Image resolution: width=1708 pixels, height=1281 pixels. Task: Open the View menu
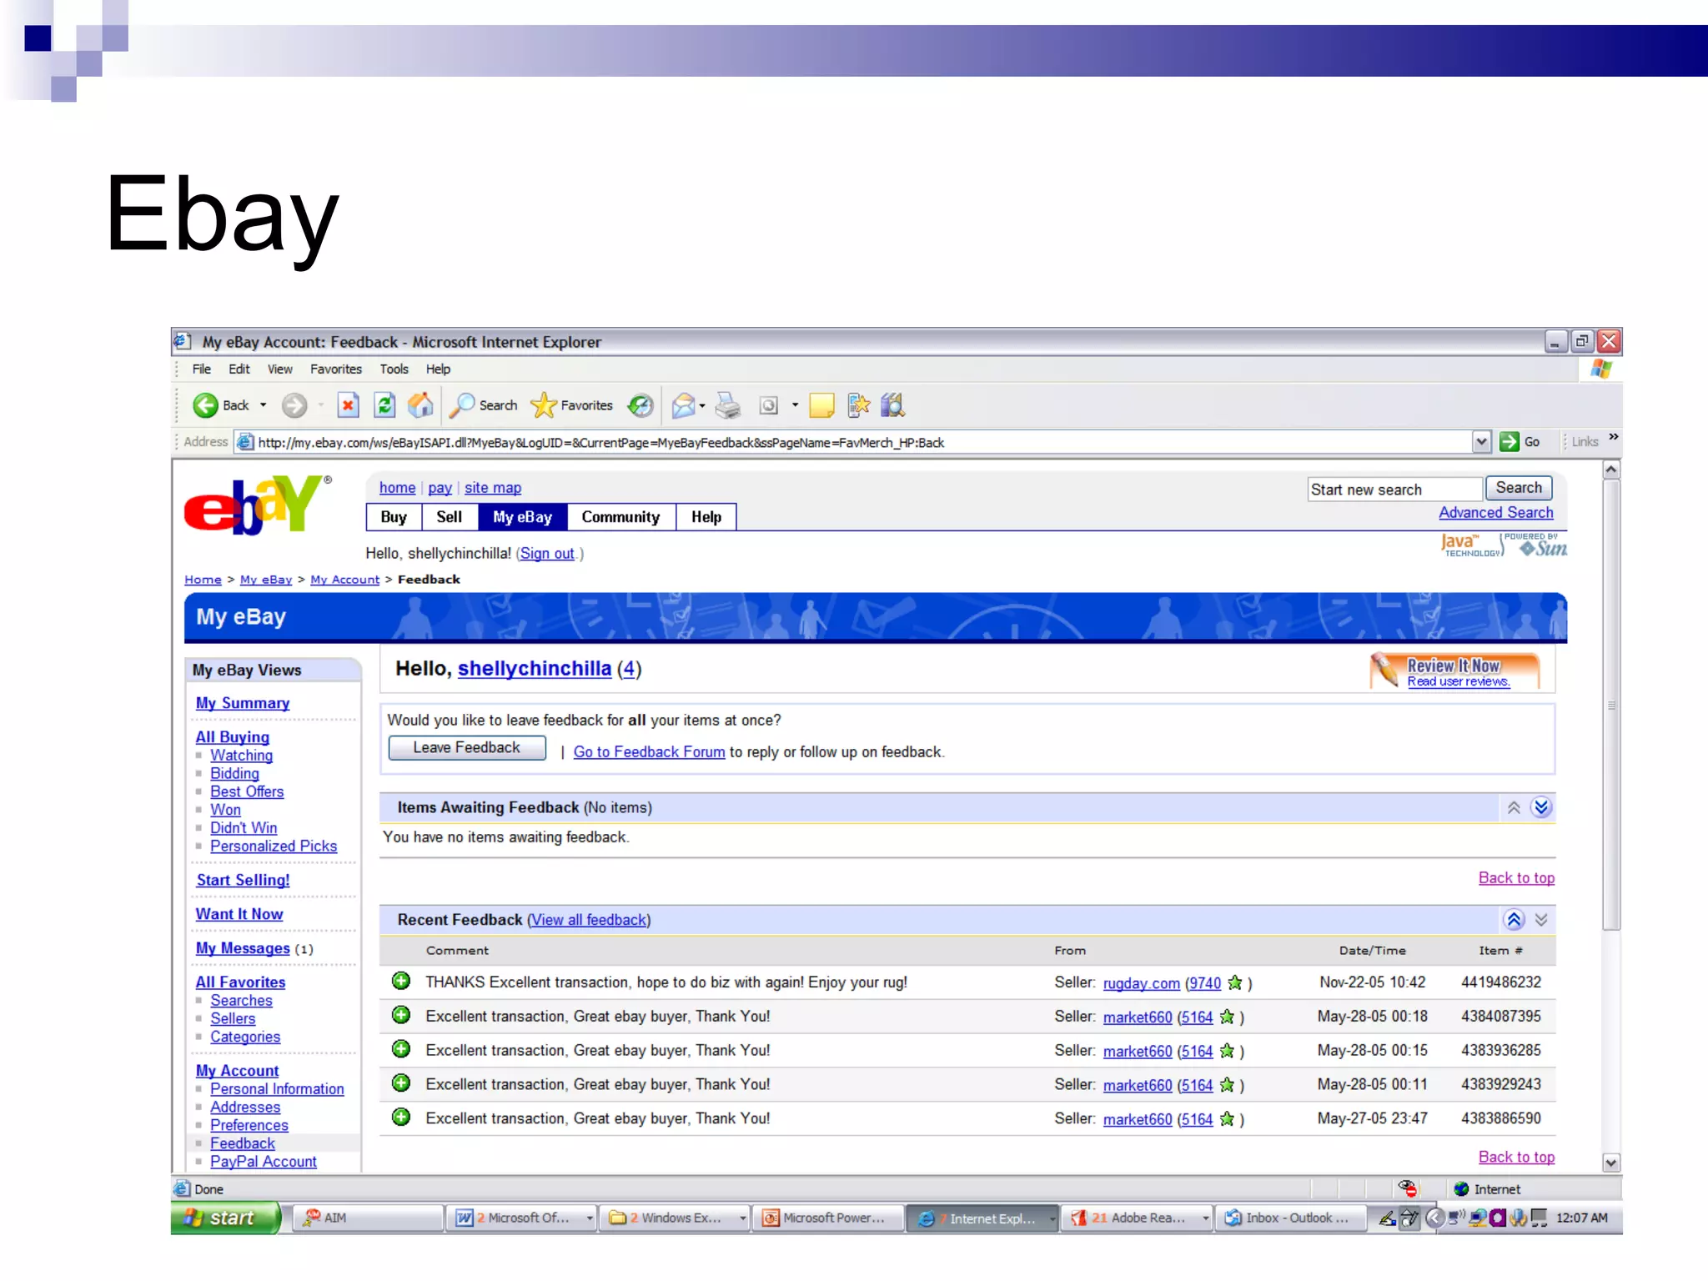tap(280, 369)
